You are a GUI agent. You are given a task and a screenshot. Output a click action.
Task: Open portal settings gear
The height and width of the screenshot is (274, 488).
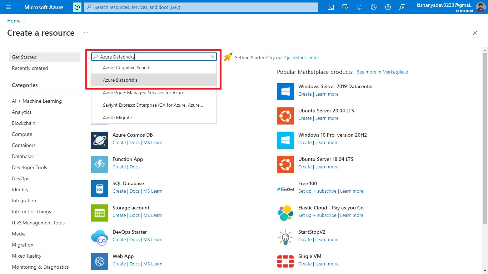click(x=374, y=7)
